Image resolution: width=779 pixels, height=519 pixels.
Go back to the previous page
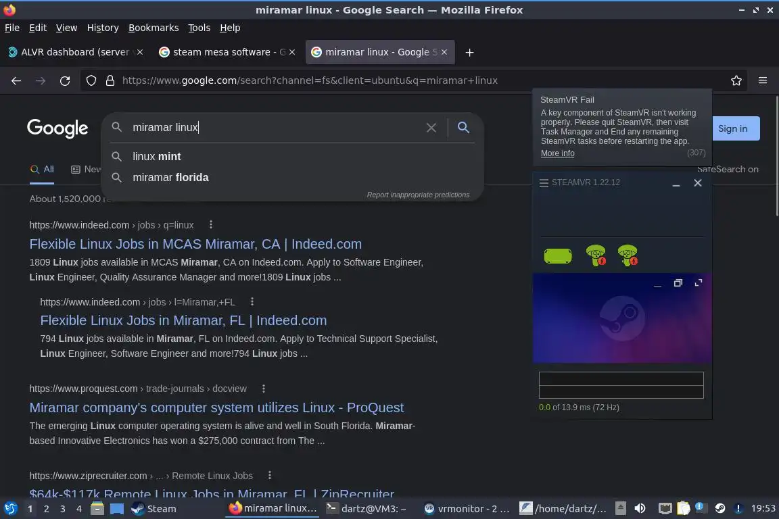pyautogui.click(x=16, y=80)
